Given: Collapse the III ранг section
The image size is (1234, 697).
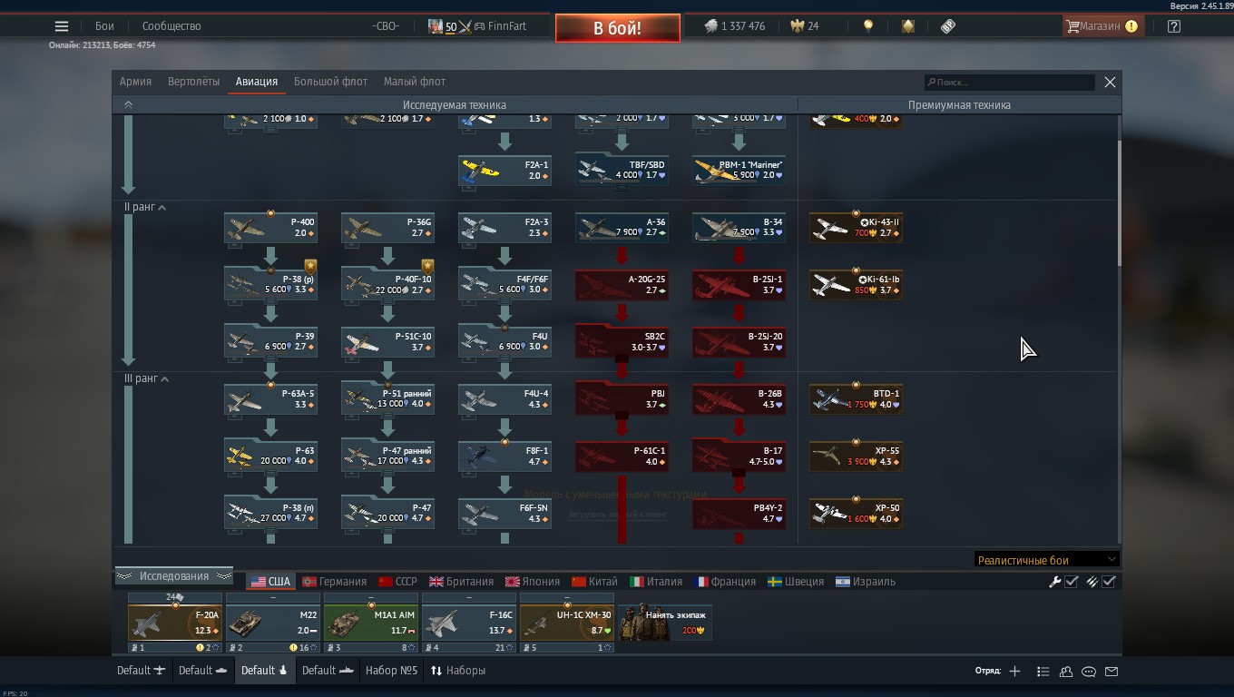Looking at the screenshot, I should [x=165, y=379].
